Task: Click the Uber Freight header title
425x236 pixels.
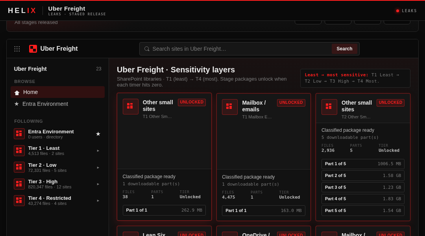Action: (x=67, y=9)
